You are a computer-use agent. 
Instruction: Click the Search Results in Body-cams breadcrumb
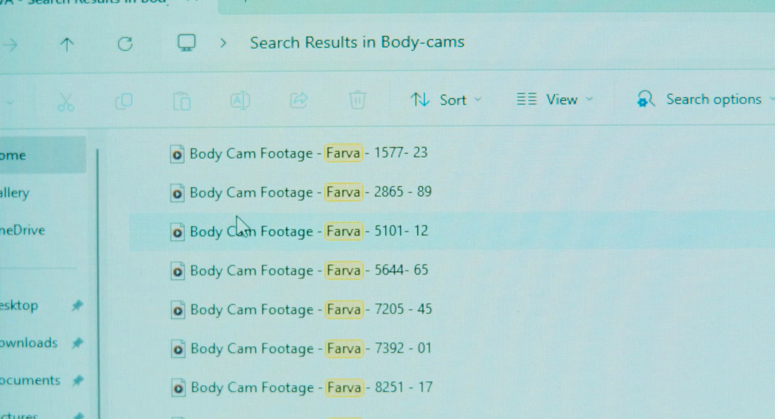357,42
